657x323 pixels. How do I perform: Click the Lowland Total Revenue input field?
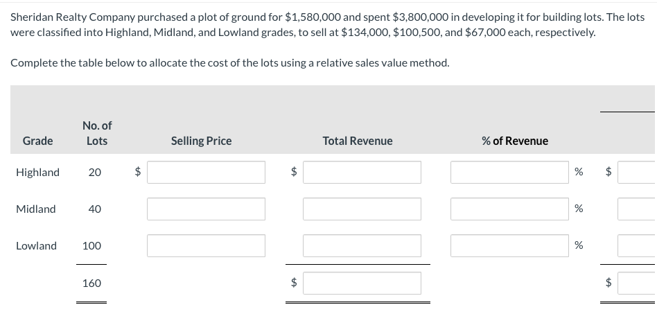coord(362,245)
